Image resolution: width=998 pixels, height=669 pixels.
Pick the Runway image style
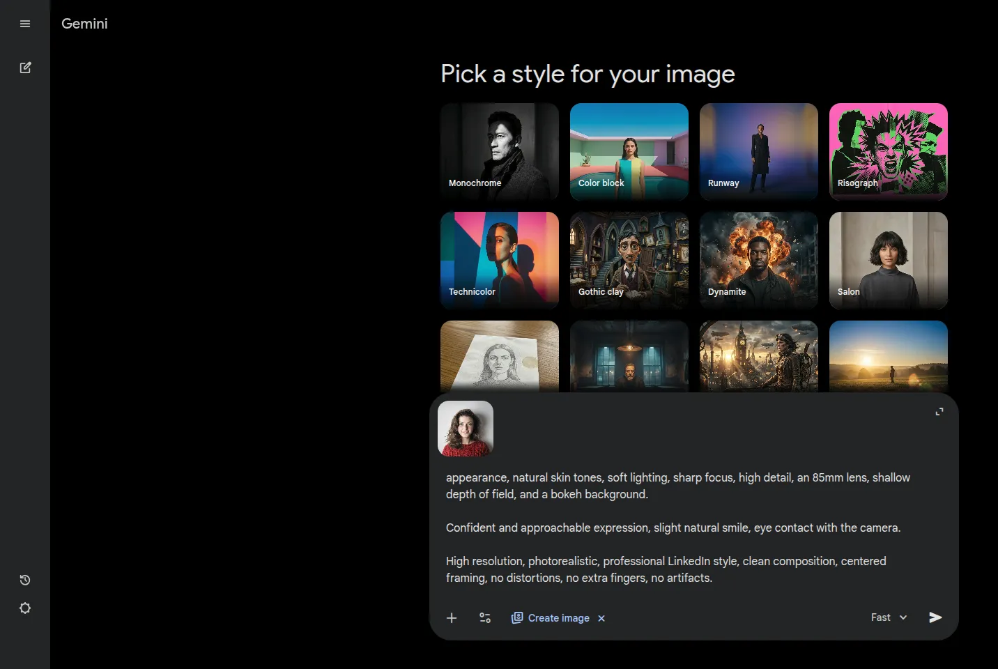pyautogui.click(x=759, y=152)
